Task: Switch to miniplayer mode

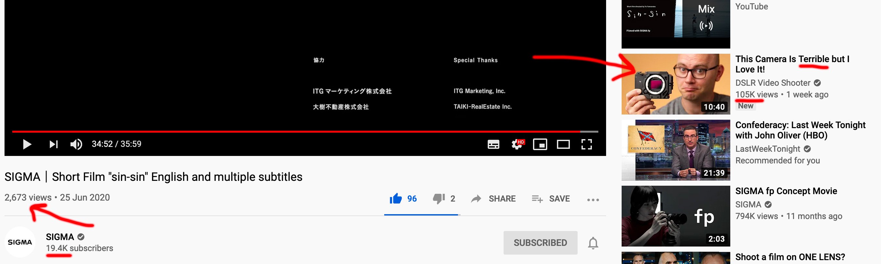Action: coord(540,144)
